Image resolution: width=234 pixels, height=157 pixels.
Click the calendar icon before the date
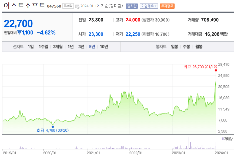[x=77, y=6]
